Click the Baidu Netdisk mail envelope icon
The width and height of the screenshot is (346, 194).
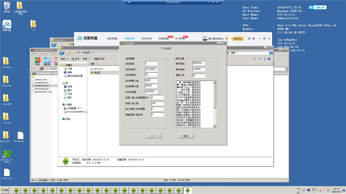pyautogui.click(x=249, y=39)
